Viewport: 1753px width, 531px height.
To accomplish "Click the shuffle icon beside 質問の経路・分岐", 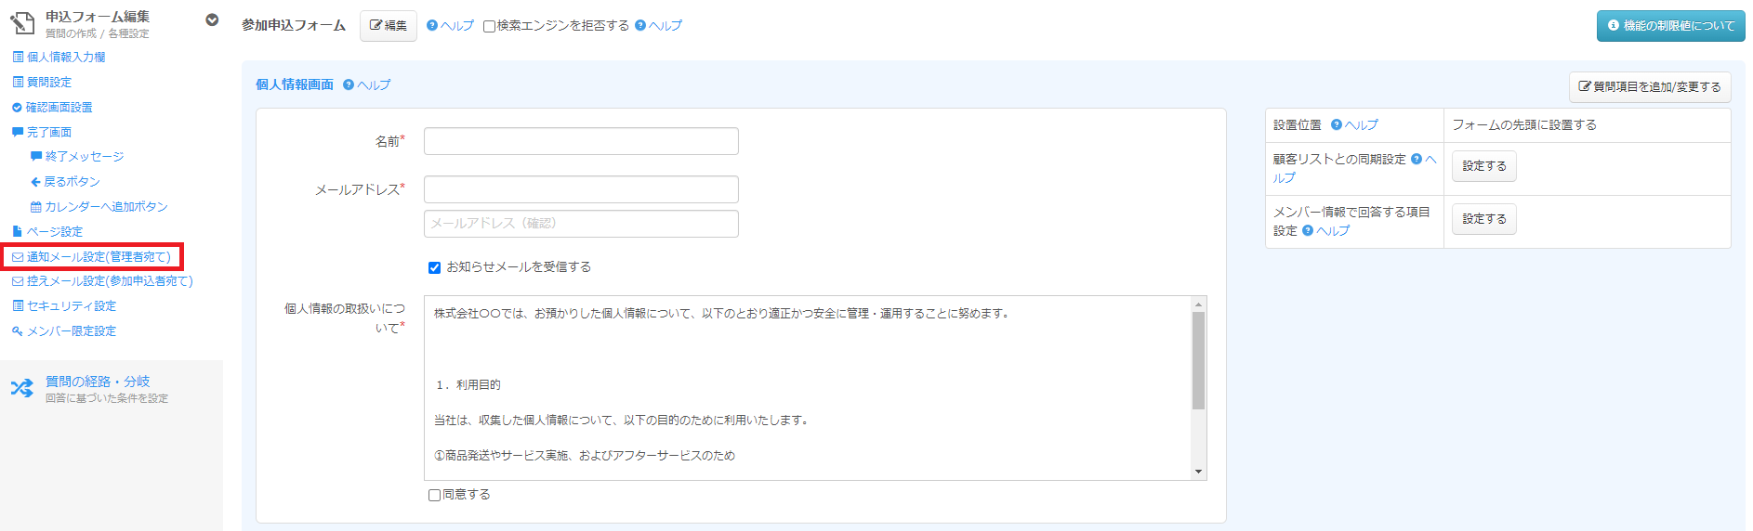I will click(21, 388).
